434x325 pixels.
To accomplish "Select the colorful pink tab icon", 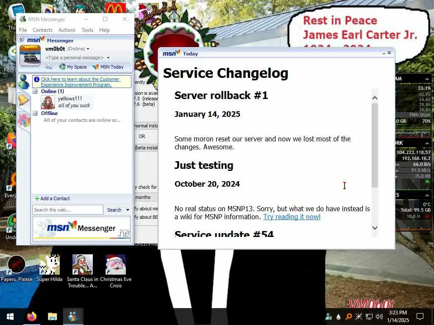I will [24, 121].
